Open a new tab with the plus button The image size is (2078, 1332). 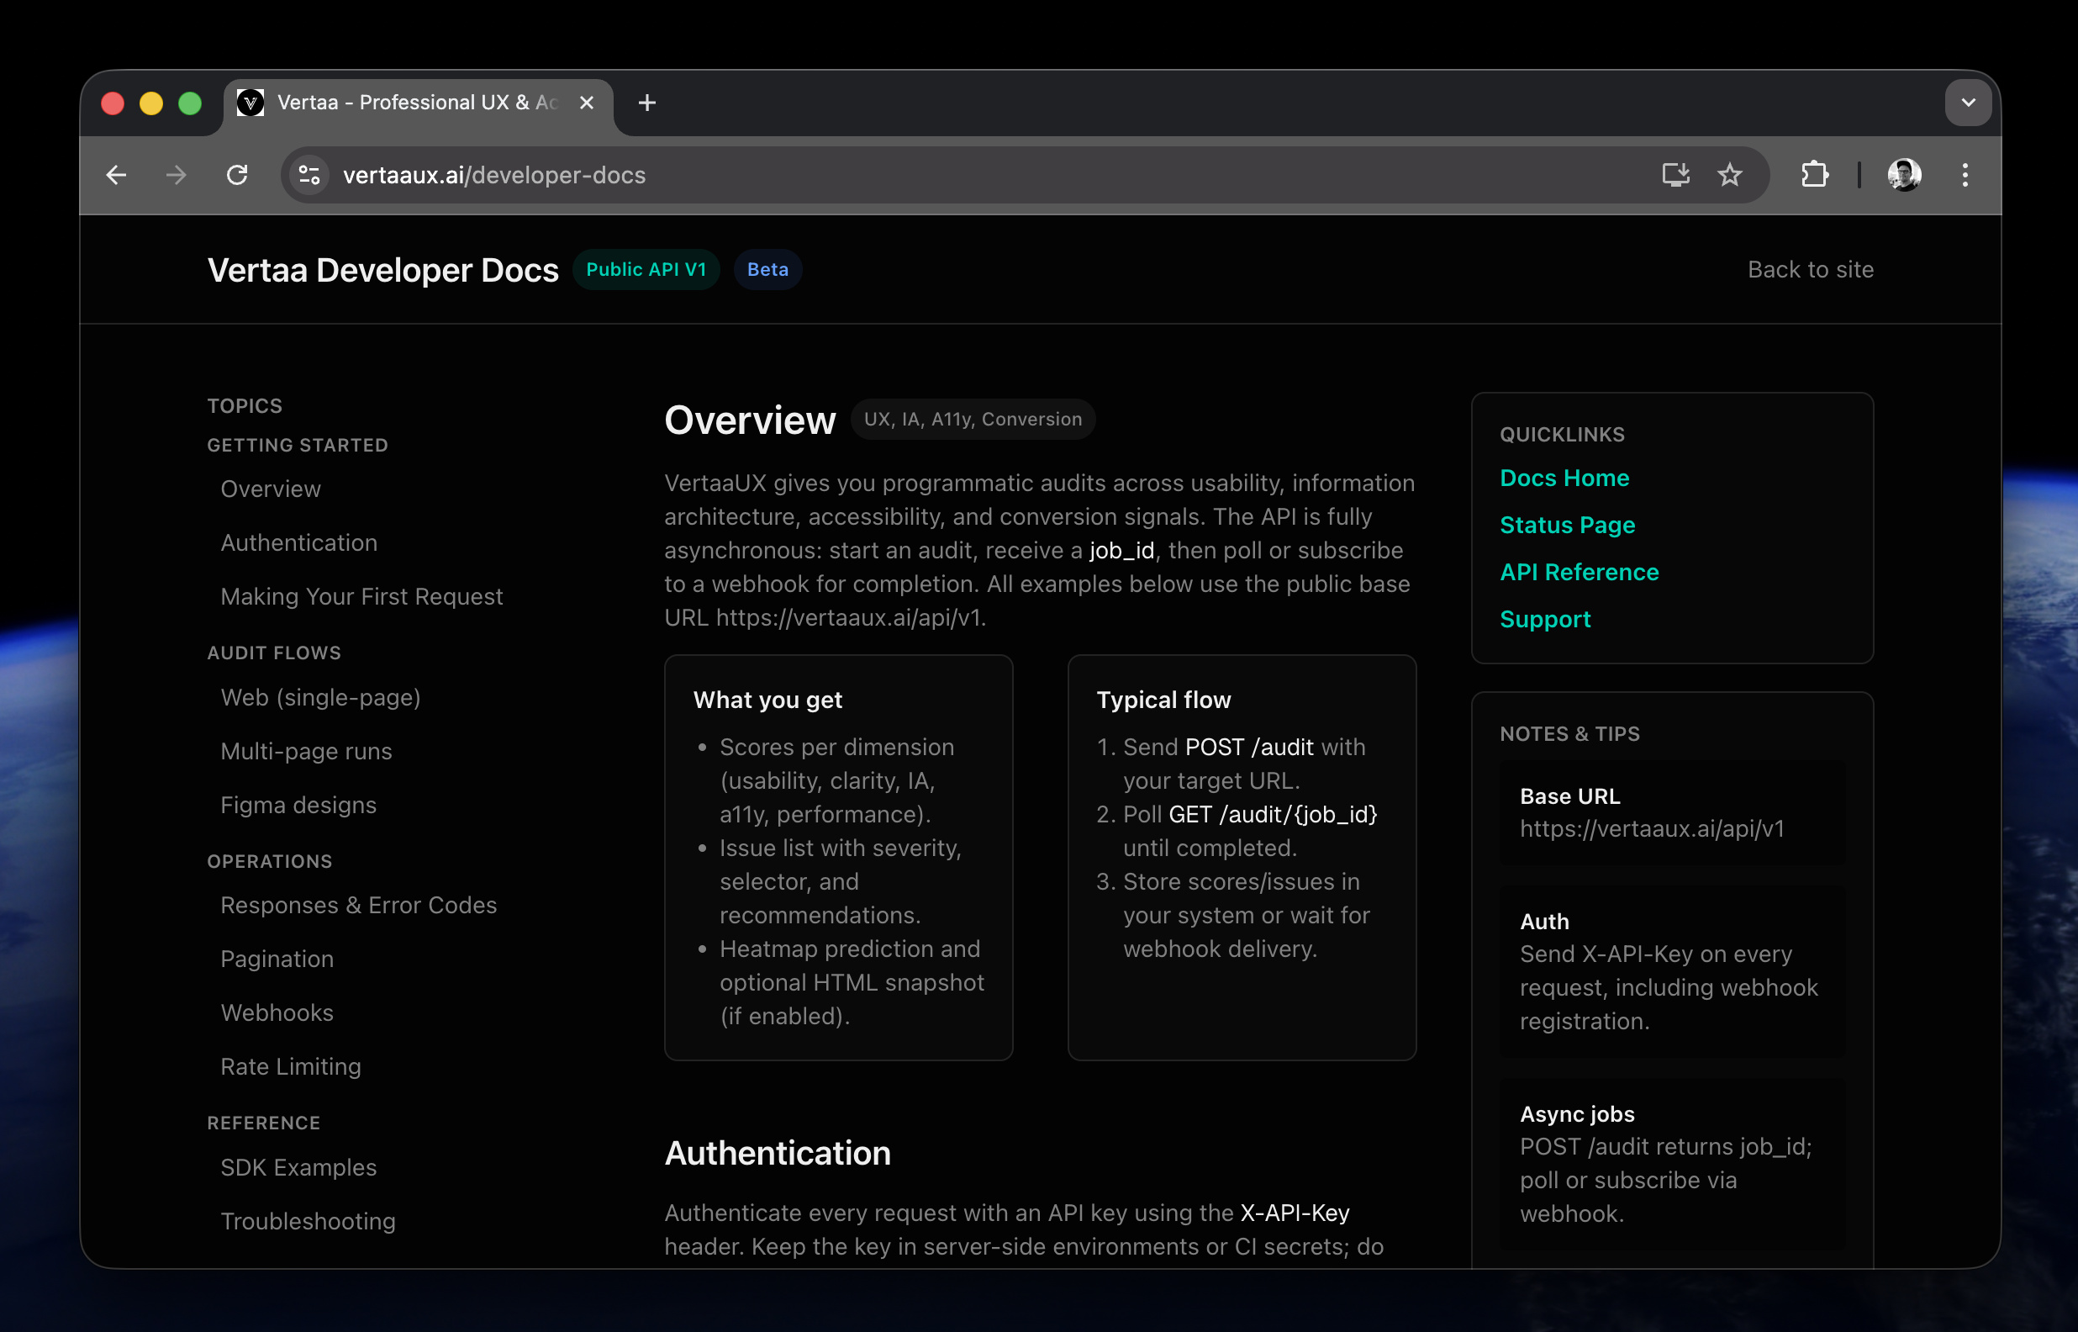[646, 103]
